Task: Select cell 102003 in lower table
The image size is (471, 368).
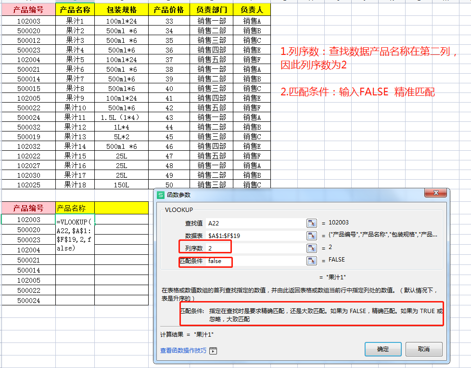Action: click(28, 219)
